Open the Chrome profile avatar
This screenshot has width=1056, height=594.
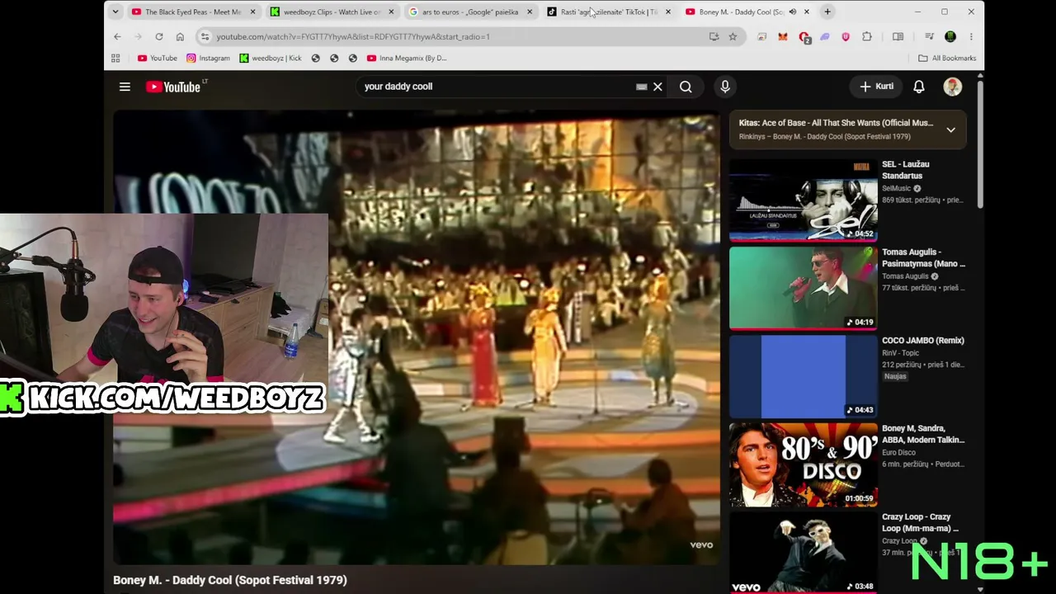[x=950, y=36]
